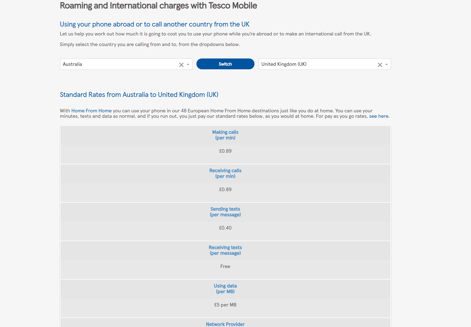The image size is (471, 327).
Task: Click the £0.40 sending texts rate
Action: (225, 228)
